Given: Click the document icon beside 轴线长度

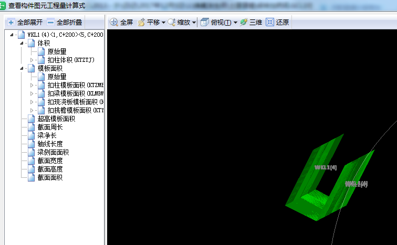Looking at the screenshot, I should point(32,144).
